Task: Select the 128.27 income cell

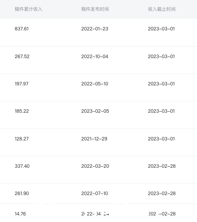Action: coord(22,139)
